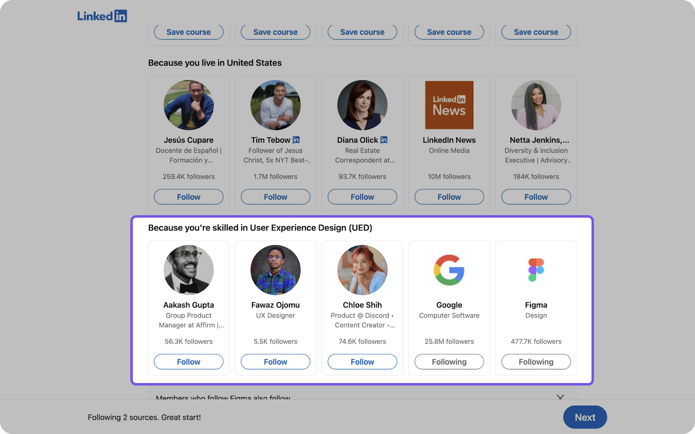
Task: Click '56.3K followers' text
Action: click(x=189, y=342)
